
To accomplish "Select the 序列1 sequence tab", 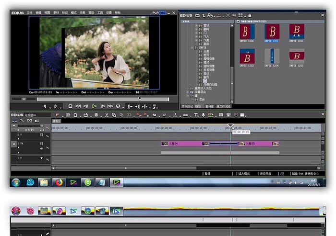I will (56, 121).
